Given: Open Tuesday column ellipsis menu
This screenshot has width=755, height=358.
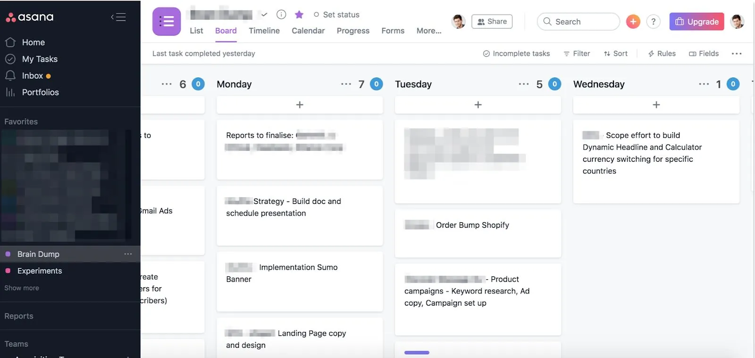Looking at the screenshot, I should coord(524,84).
